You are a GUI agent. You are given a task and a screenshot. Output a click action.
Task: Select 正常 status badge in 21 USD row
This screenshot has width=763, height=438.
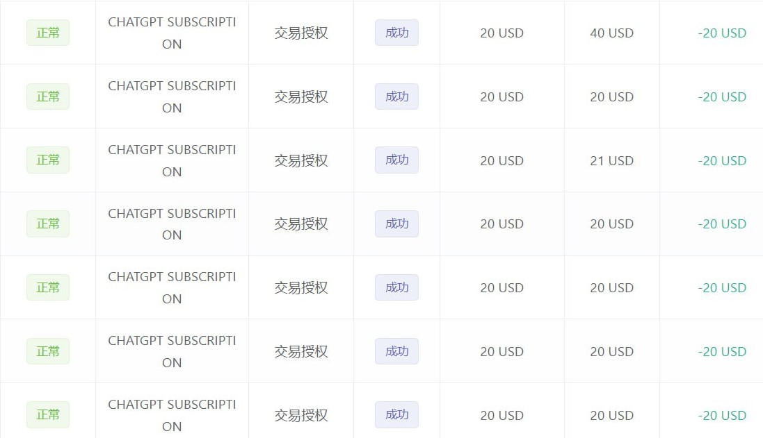tap(48, 160)
